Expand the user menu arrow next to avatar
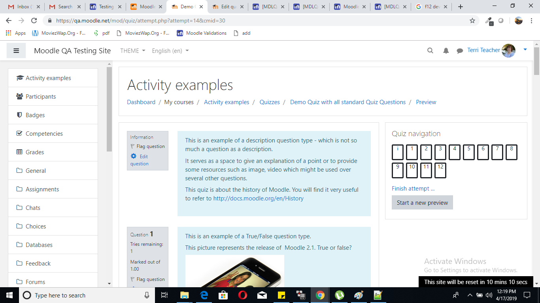 525,50
